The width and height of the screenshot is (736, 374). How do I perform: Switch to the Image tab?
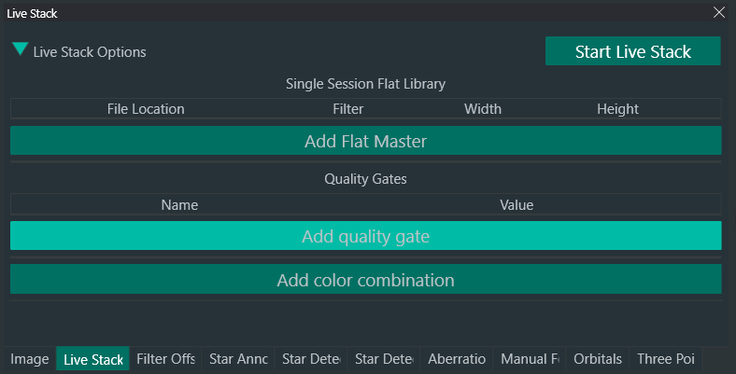click(30, 359)
